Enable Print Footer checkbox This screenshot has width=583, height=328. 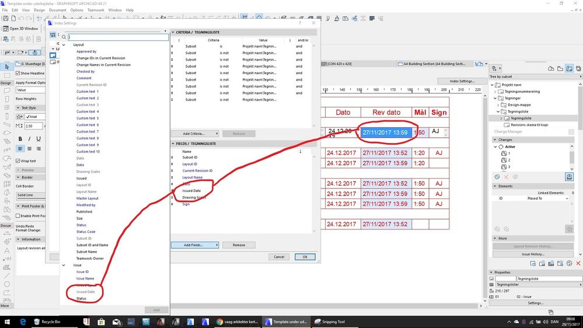[18, 216]
